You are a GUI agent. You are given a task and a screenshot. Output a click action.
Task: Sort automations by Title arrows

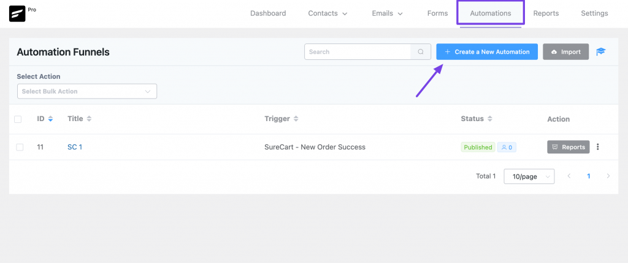point(89,119)
